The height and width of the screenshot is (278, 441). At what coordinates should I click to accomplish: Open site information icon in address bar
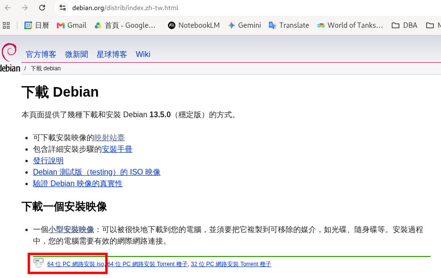pyautogui.click(x=63, y=8)
